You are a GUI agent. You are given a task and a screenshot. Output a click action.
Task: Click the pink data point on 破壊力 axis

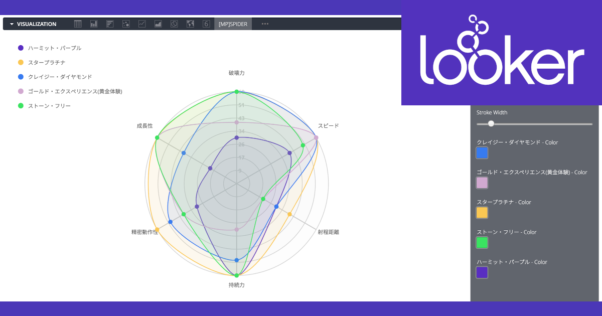(237, 122)
